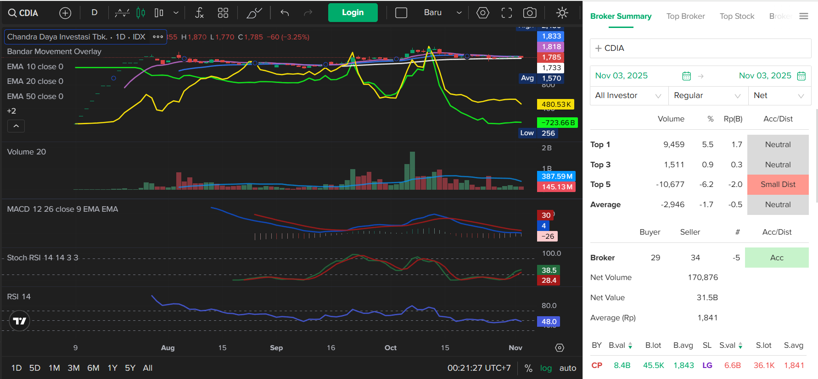Image resolution: width=818 pixels, height=379 pixels.
Task: Toggle light/dark theme sun icon
Action: click(562, 13)
